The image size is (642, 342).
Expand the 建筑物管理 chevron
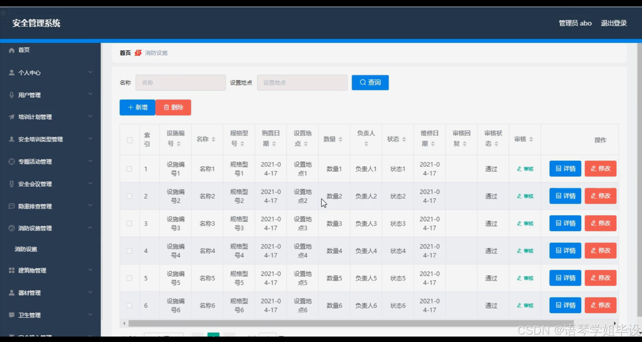coord(90,270)
